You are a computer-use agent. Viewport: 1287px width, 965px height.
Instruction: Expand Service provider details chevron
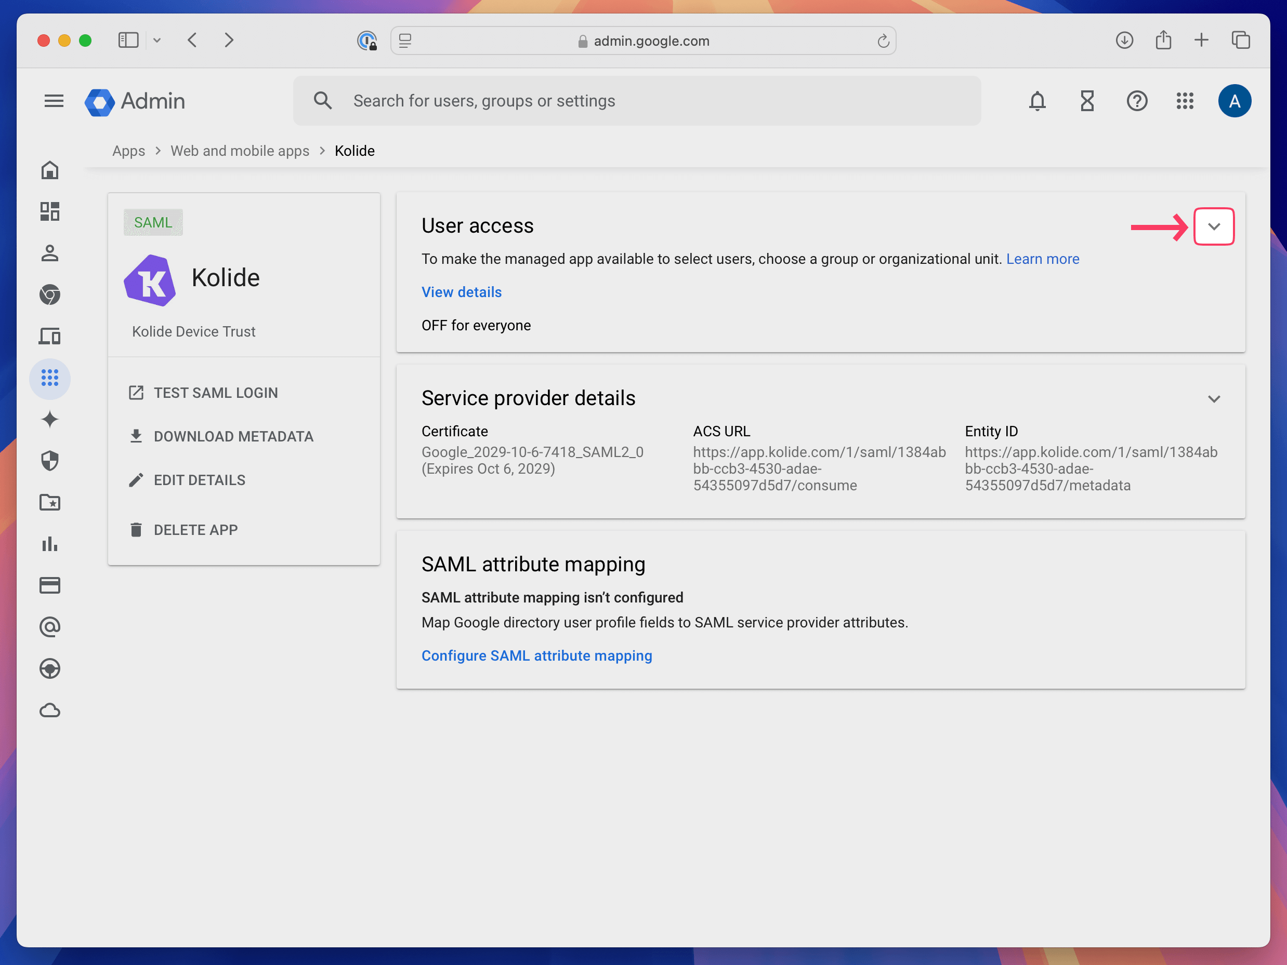[x=1214, y=399]
